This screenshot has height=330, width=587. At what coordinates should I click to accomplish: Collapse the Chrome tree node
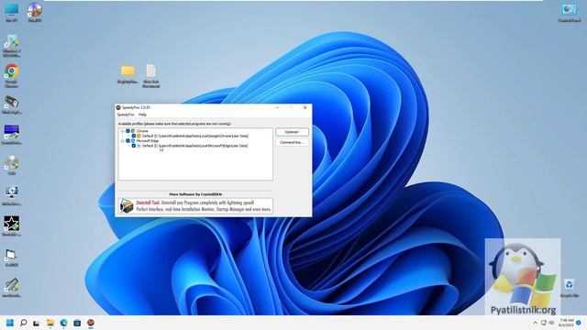coord(122,131)
